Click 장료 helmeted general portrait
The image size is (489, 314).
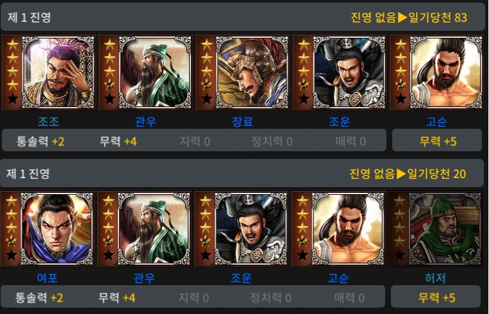click(x=253, y=72)
